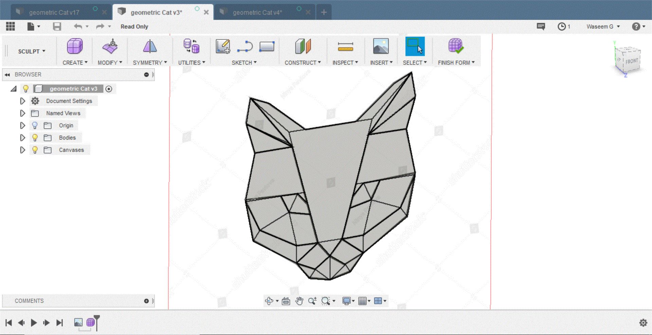
Task: Hide the Bodies folder via lightbulb
Action: tap(35, 138)
